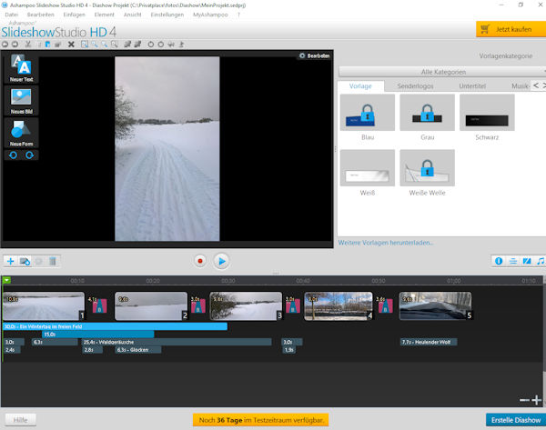Zoom in the timeline with plus
The height and width of the screenshot is (430, 546).
tap(537, 400)
